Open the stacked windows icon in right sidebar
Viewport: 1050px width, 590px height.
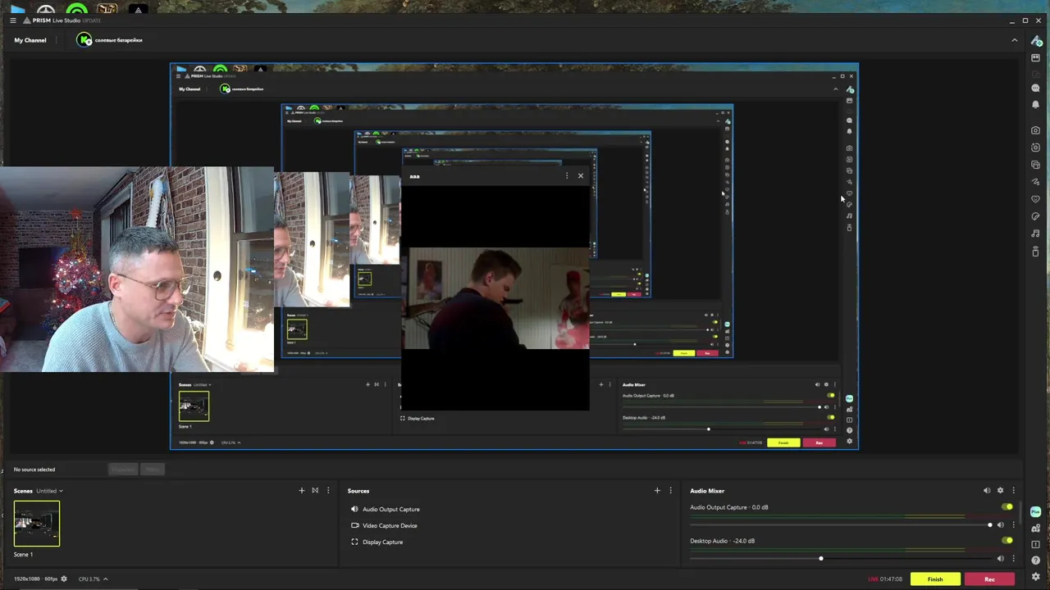pos(1035,165)
